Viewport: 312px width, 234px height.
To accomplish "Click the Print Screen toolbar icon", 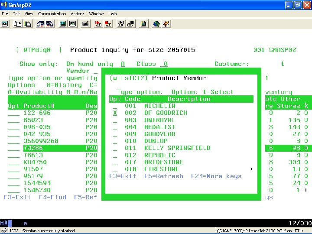I will 5,24.
